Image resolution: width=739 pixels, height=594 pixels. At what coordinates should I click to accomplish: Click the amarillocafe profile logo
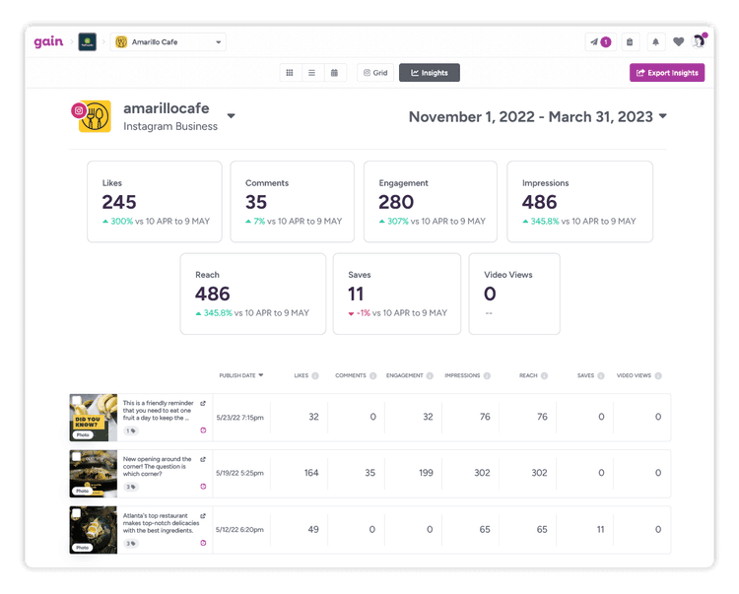pos(95,116)
